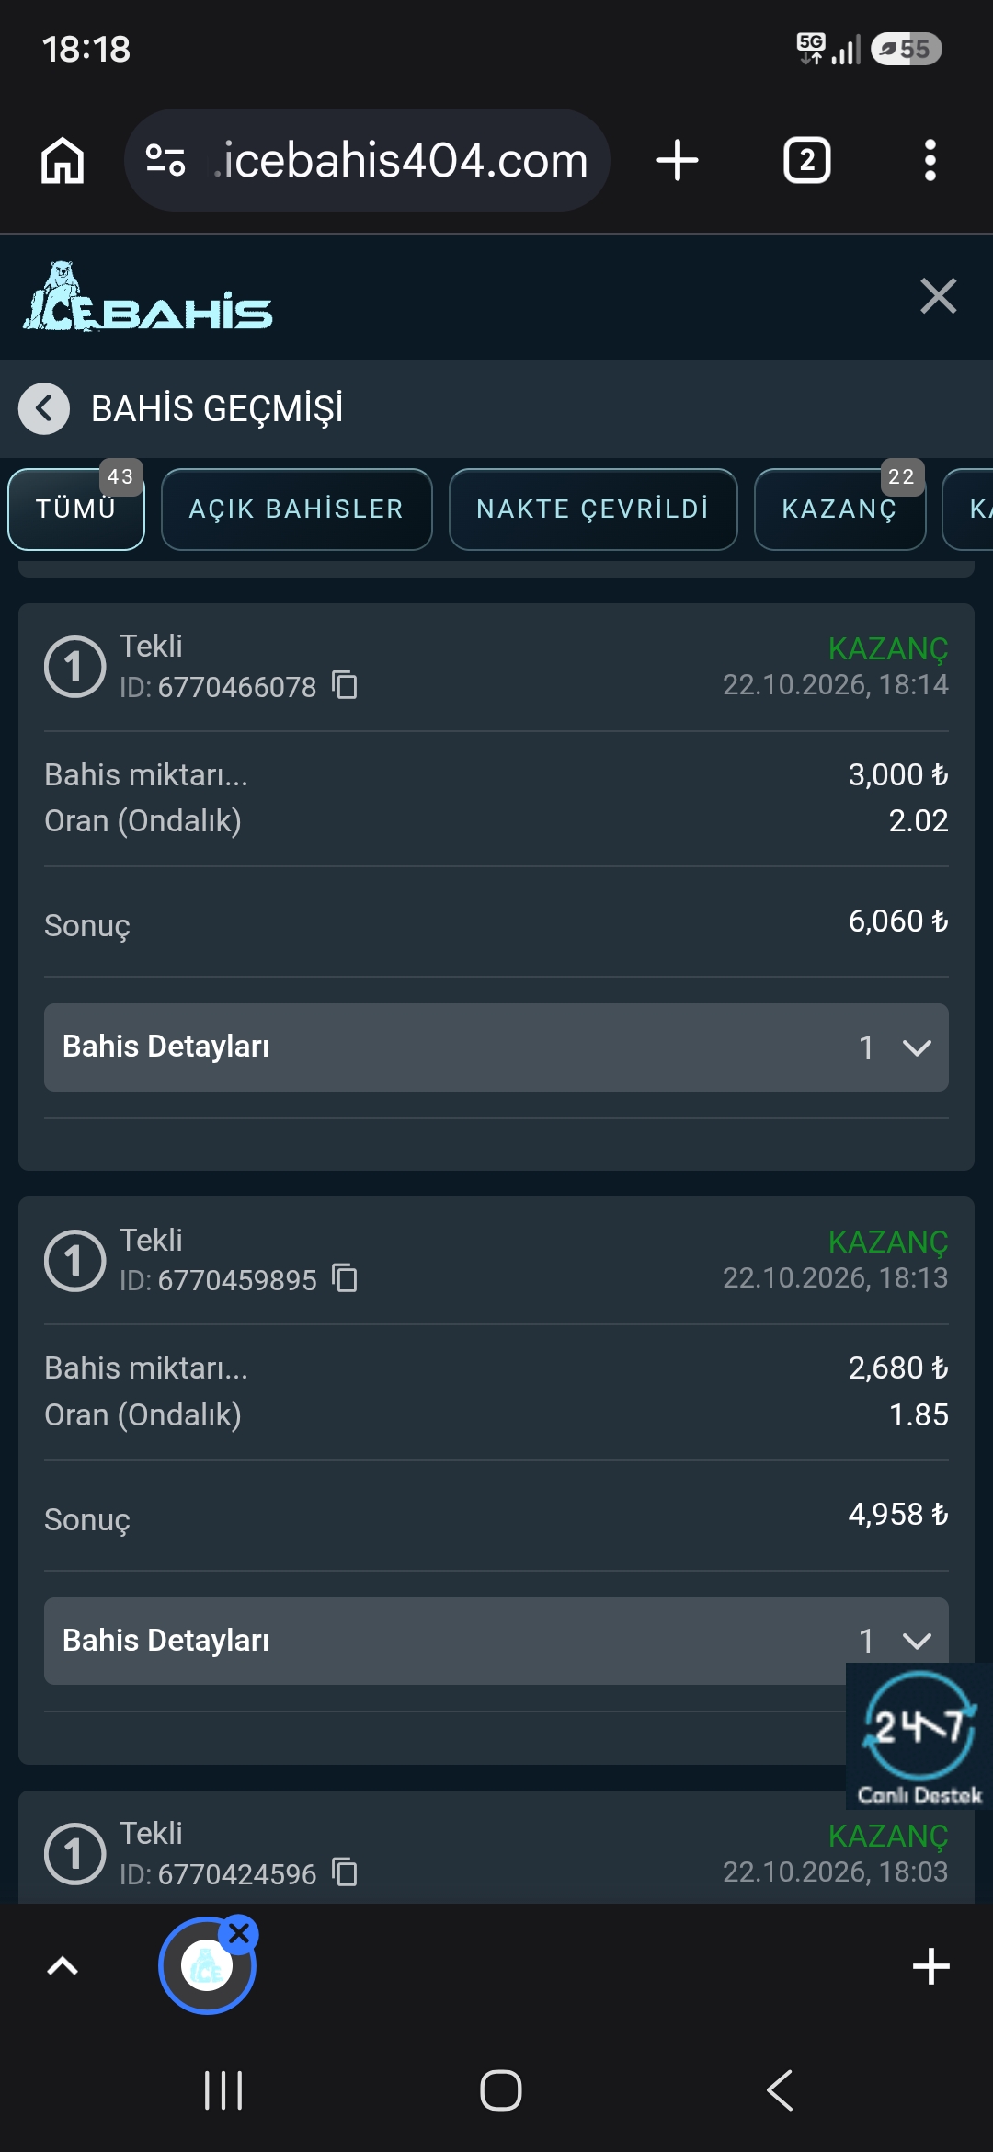Screen dimensions: 993x2152
Task: Open the tab switcher showing 2
Action: [807, 160]
